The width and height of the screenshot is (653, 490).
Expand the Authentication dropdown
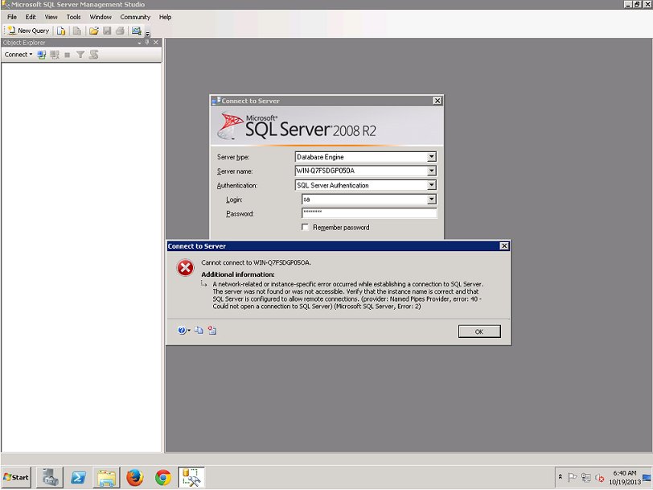431,185
